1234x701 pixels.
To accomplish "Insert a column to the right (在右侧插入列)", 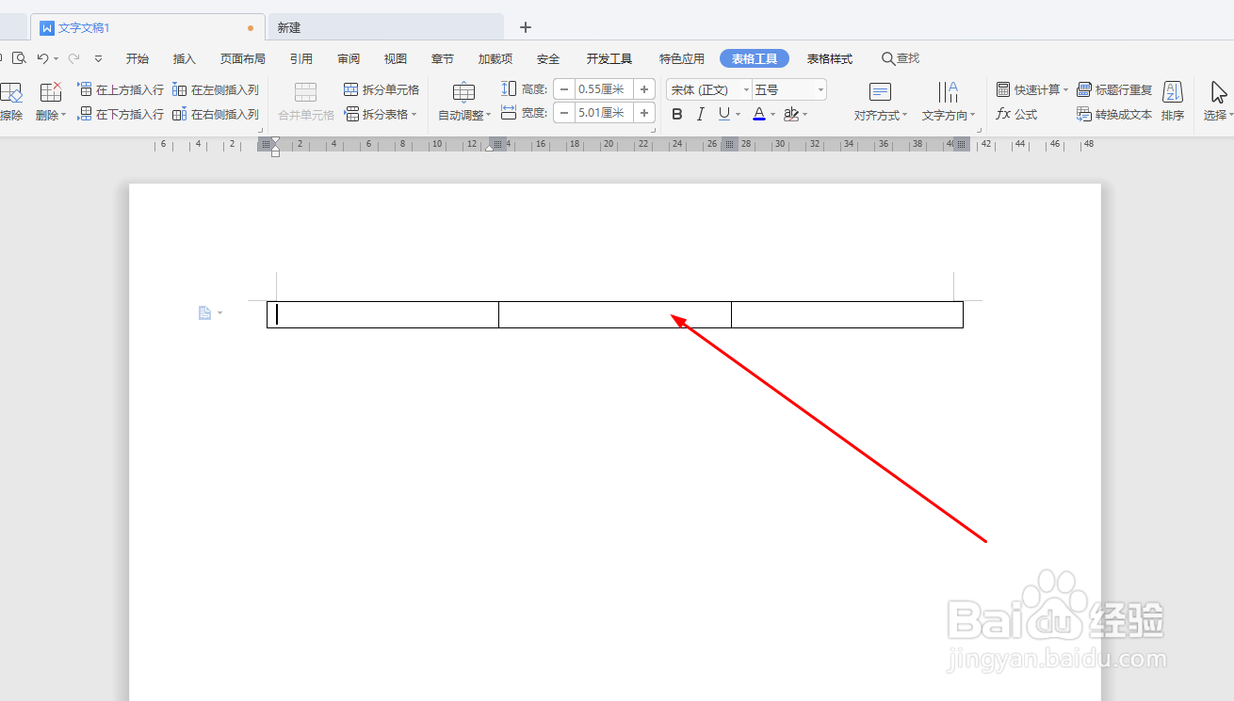I will [x=216, y=114].
